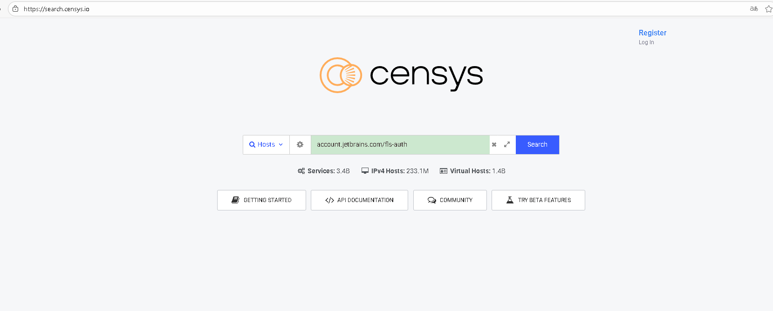773x311 pixels.
Task: Click the chevron next to Hosts
Action: 281,145
